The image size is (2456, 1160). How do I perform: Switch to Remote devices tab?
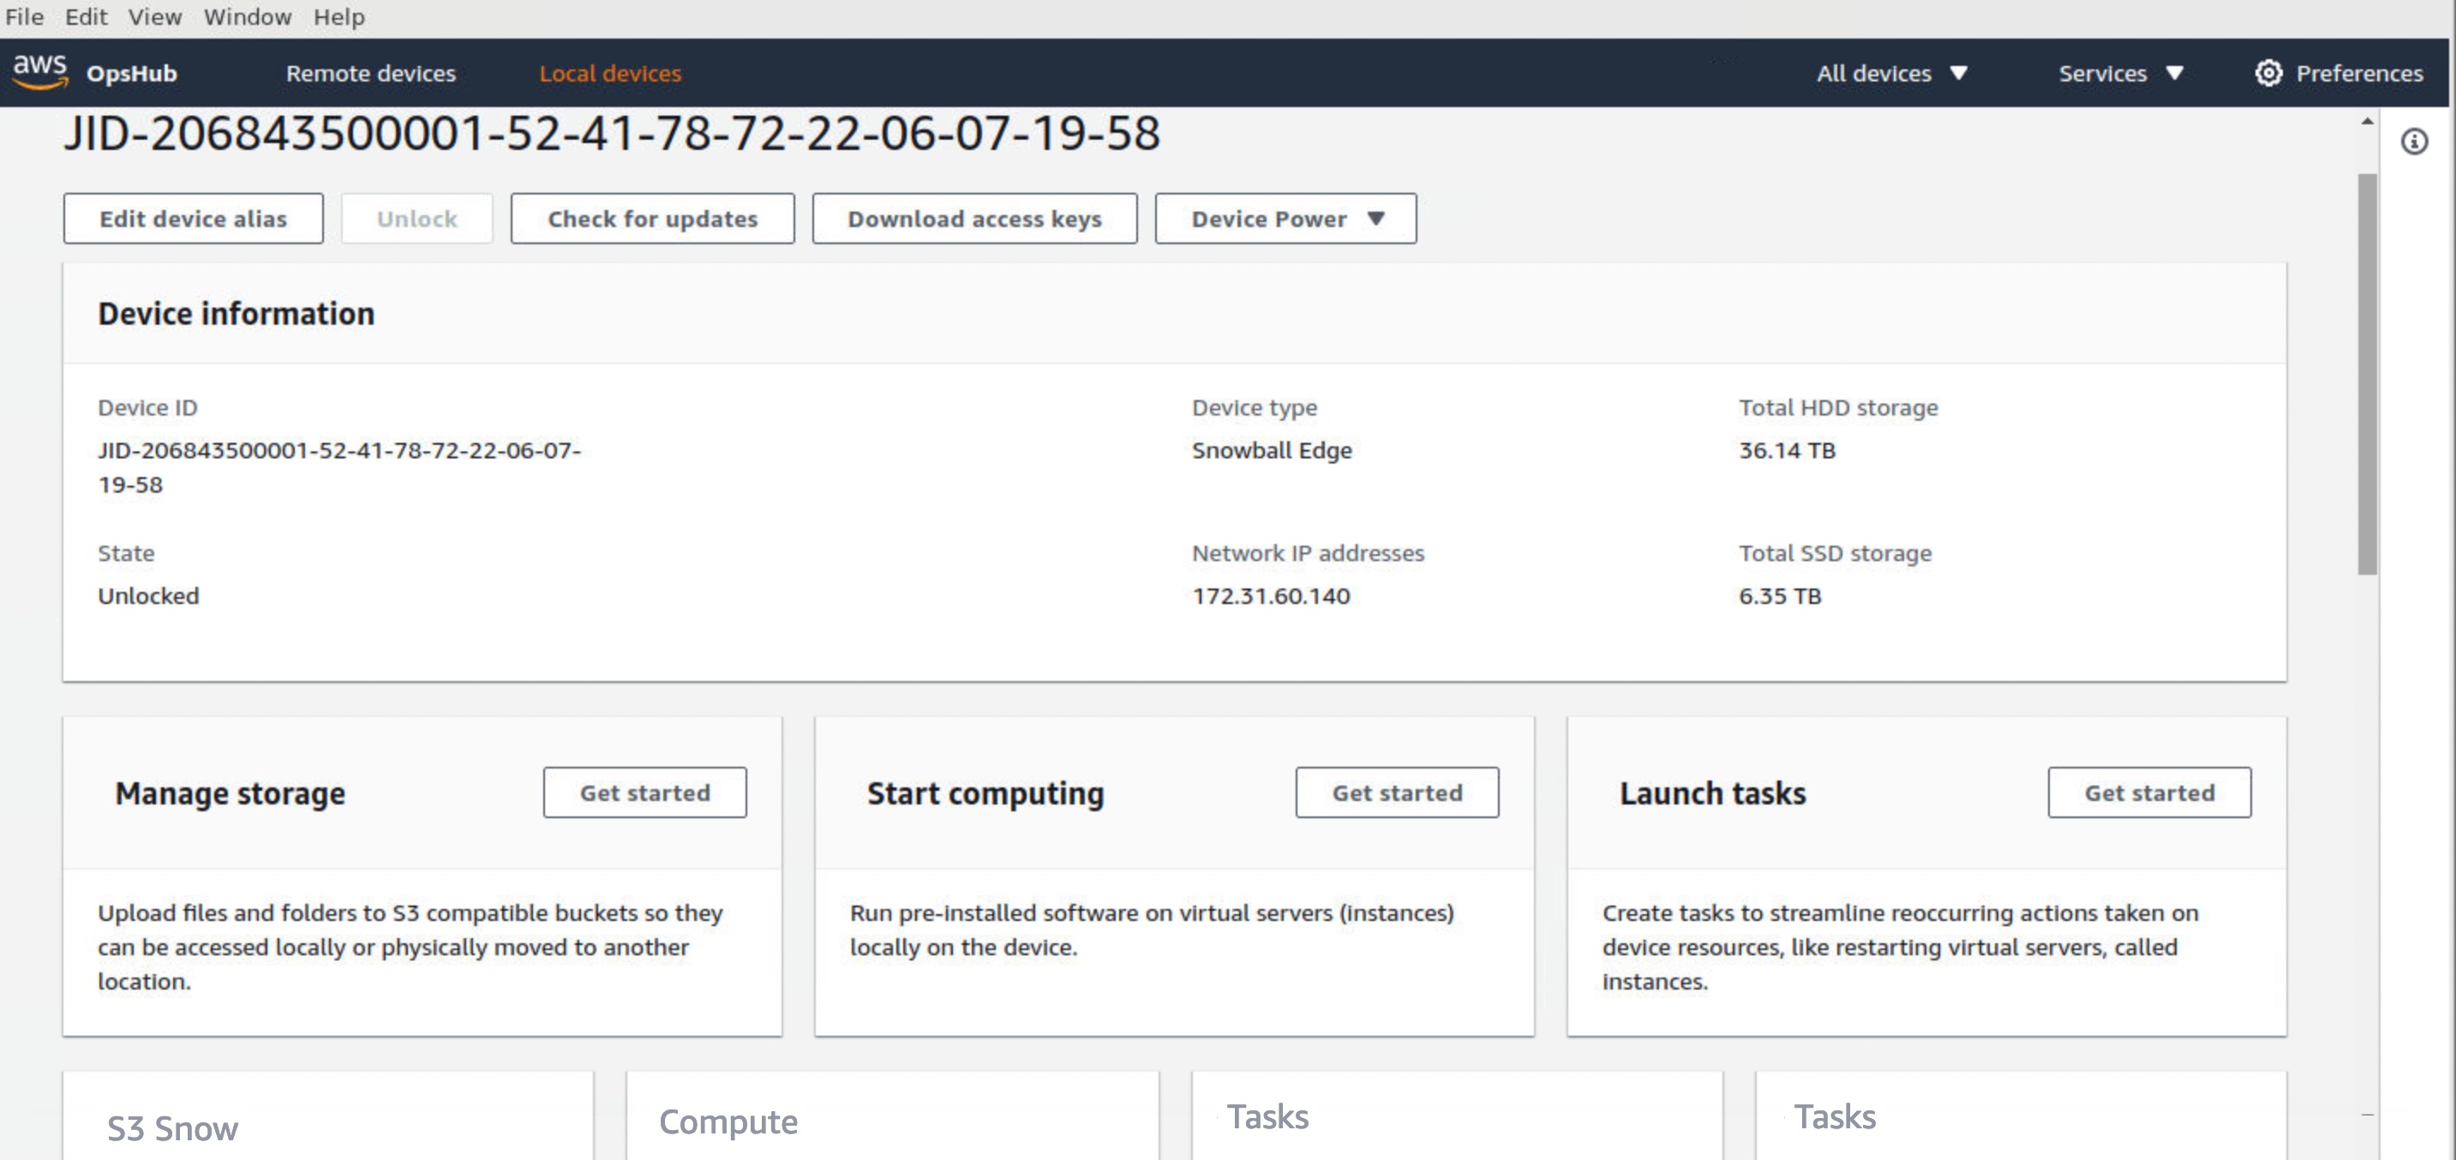pyautogui.click(x=371, y=74)
